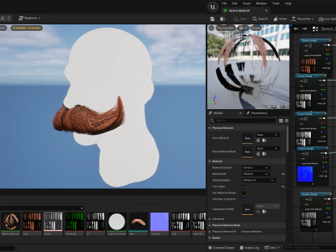Open Details panel settings gear
Screen dimensions: 336x252
point(286,120)
